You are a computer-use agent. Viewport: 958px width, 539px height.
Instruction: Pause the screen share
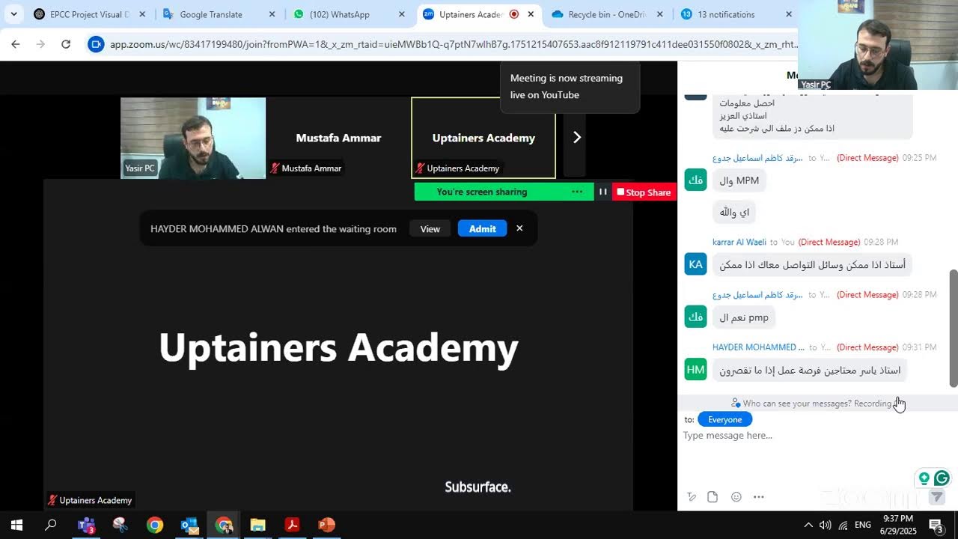pyautogui.click(x=602, y=192)
